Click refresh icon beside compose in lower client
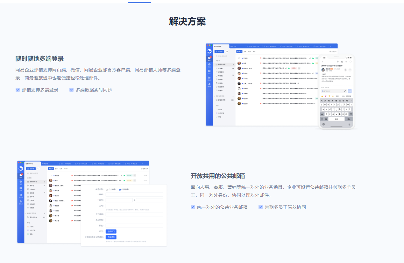The width and height of the screenshot is (404, 263). tap(38, 169)
